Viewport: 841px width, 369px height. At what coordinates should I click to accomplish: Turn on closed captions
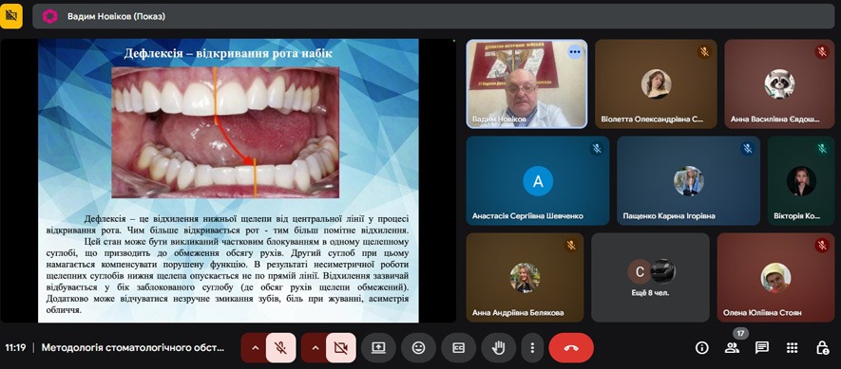[459, 347]
